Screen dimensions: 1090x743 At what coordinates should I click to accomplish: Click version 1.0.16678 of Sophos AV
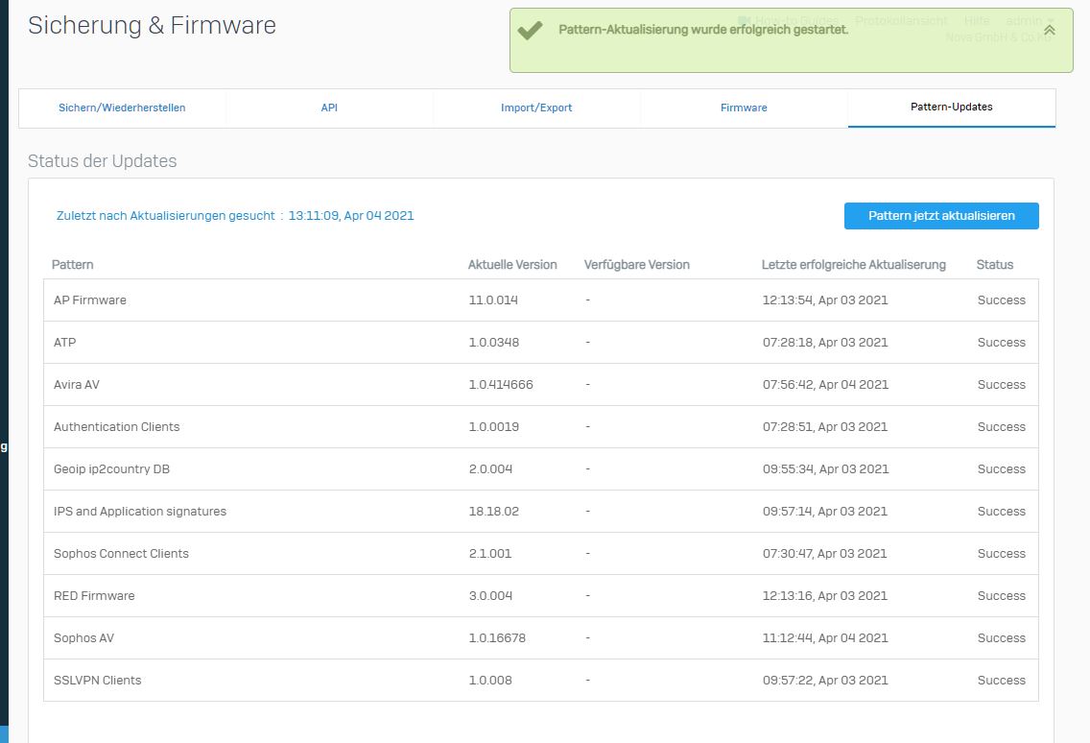498,638
